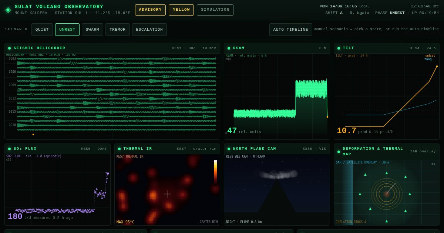
Task: Select the UNREST scenario
Action: [67, 30]
